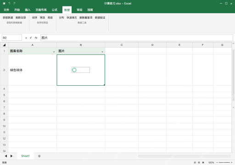This screenshot has height=165, width=235.
Task: Click the 100% zoom level text
Action: click(x=211, y=163)
